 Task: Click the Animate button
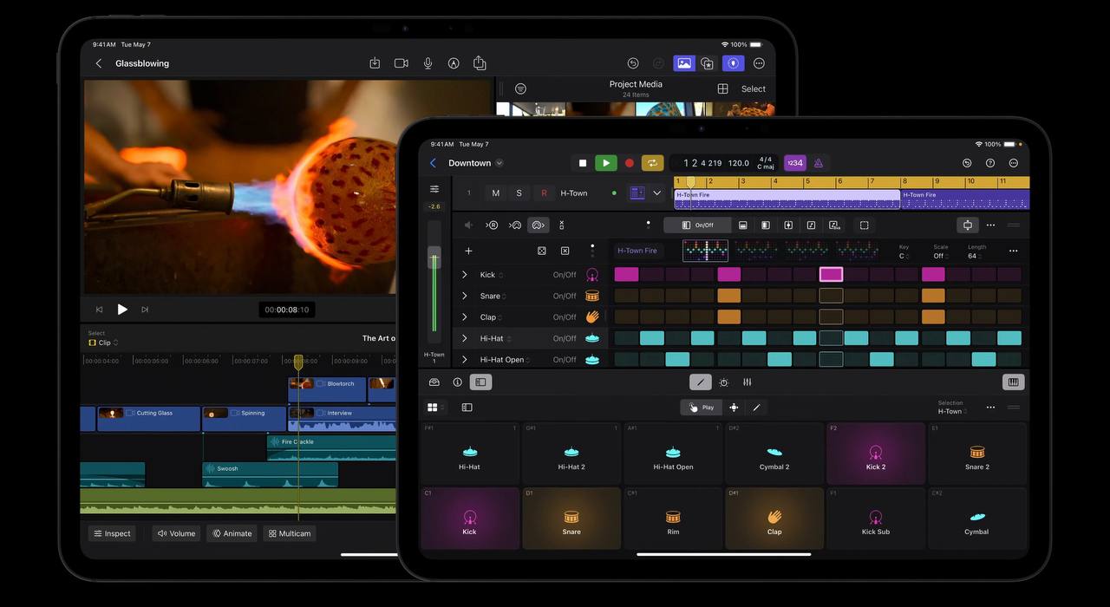tap(232, 533)
